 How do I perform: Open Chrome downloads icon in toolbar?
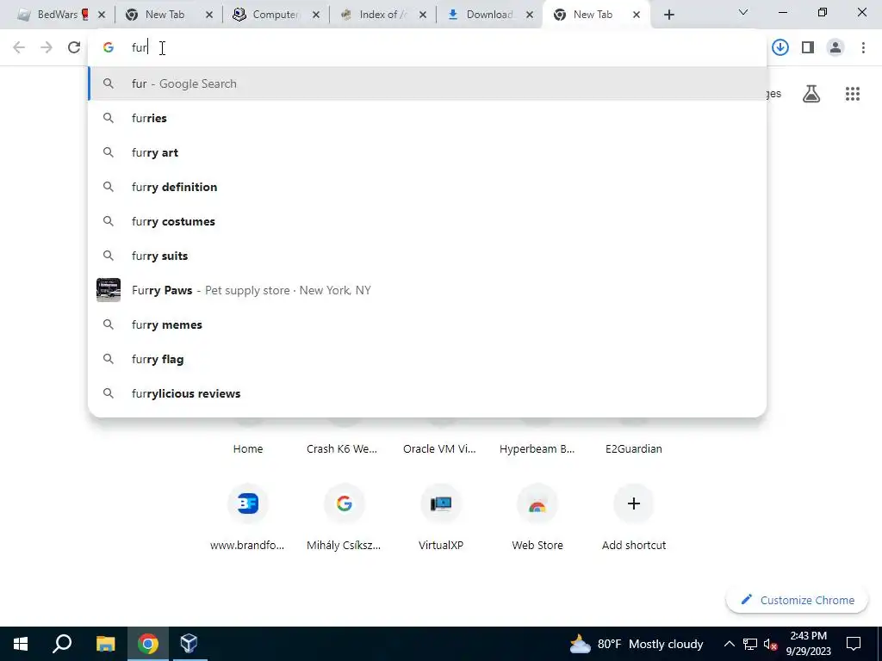[x=780, y=47]
